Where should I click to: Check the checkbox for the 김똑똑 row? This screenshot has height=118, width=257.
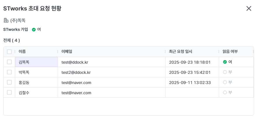9,62
